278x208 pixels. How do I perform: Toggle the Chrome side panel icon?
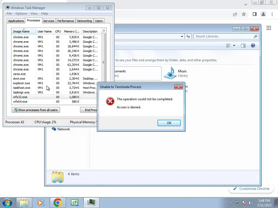point(255,14)
